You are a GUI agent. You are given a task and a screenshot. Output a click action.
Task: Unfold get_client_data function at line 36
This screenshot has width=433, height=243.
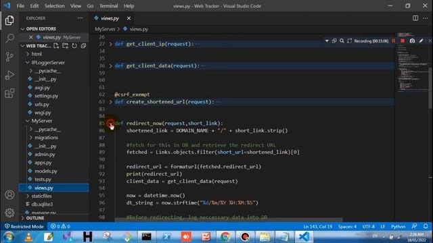click(x=110, y=65)
